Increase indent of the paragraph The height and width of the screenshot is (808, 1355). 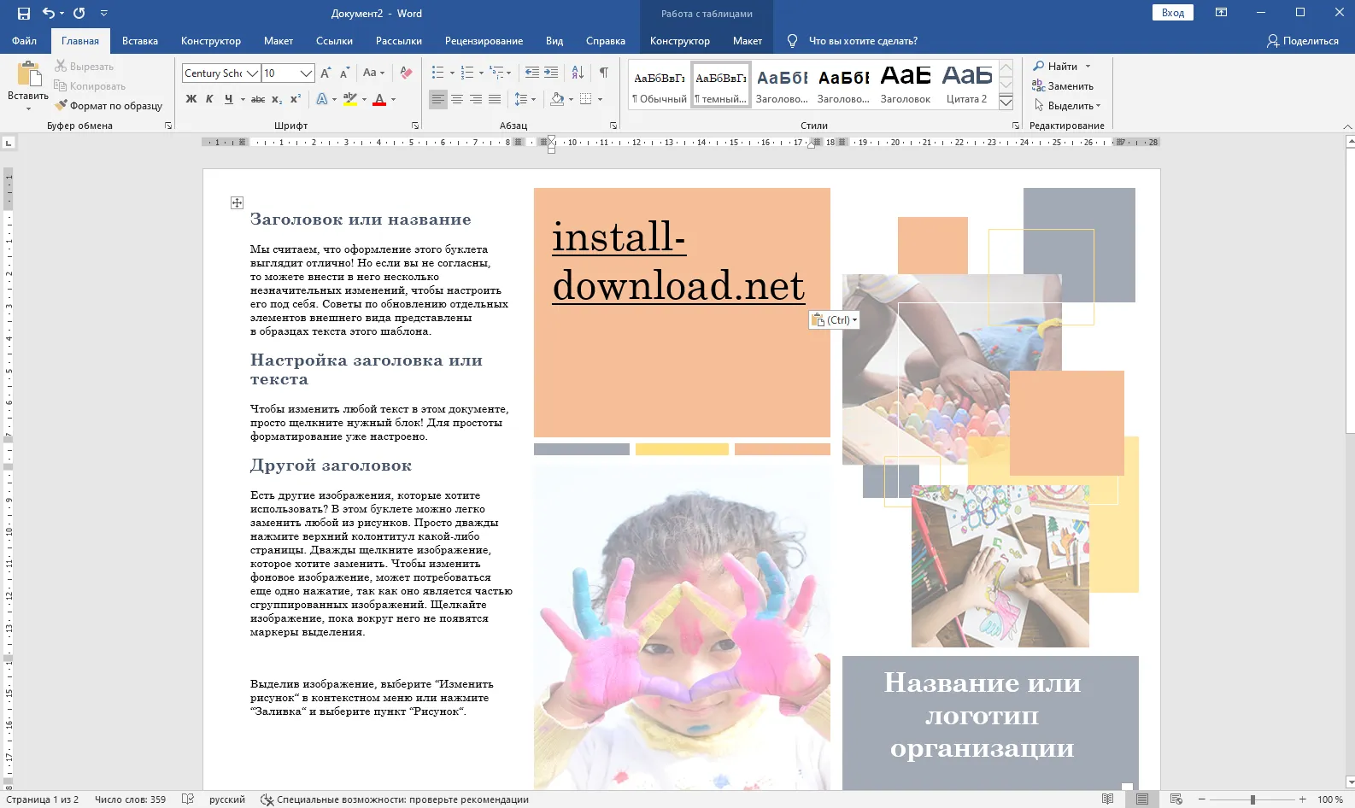[551, 73]
